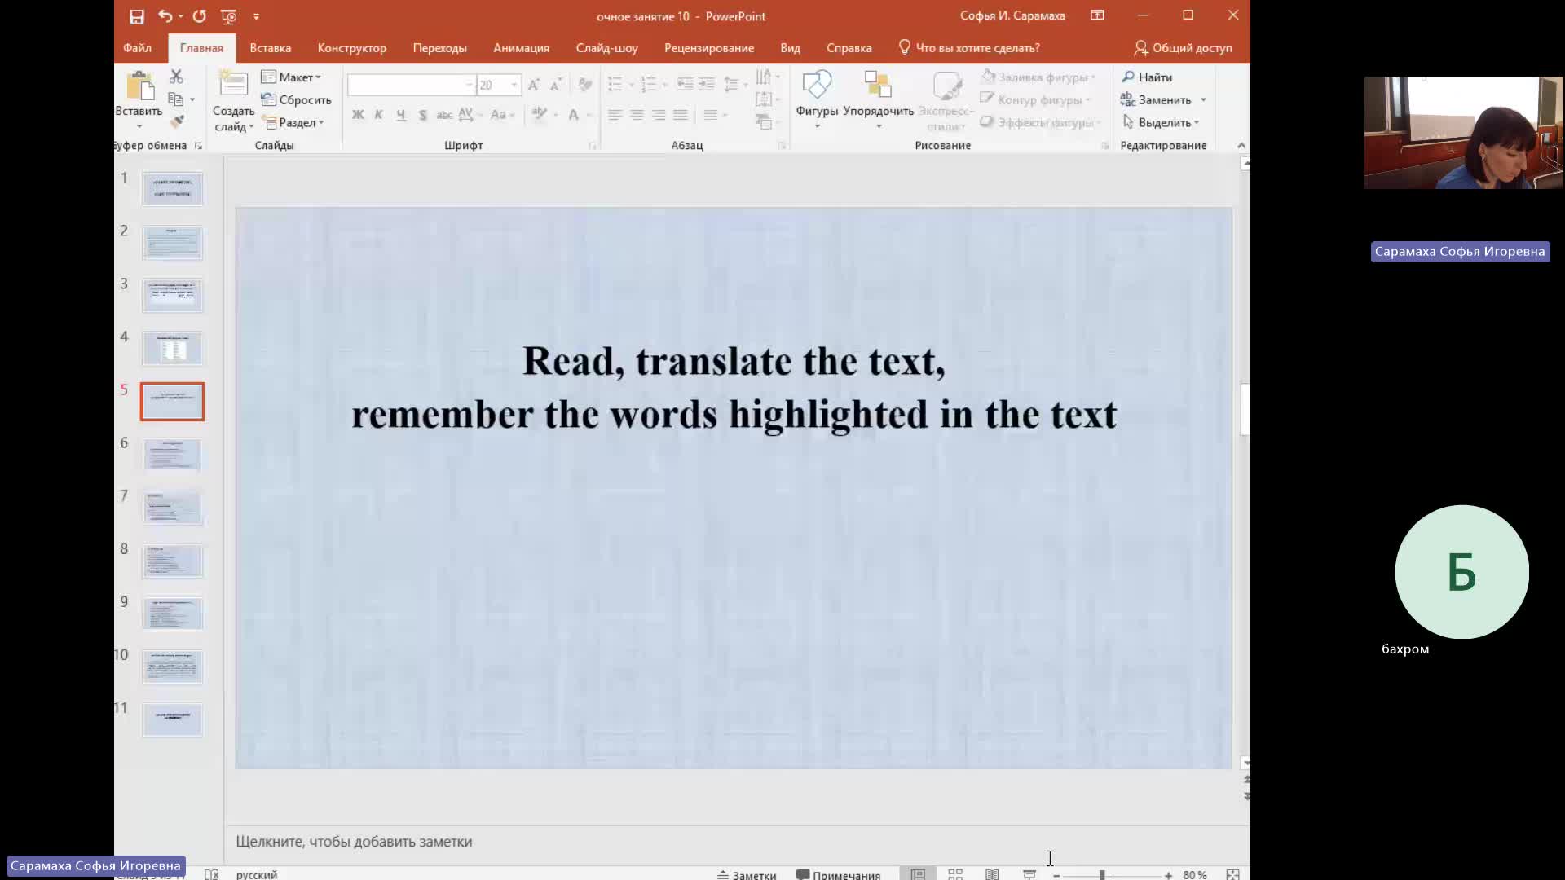Open the Анимация tab
The height and width of the screenshot is (880, 1565).
[x=521, y=48]
